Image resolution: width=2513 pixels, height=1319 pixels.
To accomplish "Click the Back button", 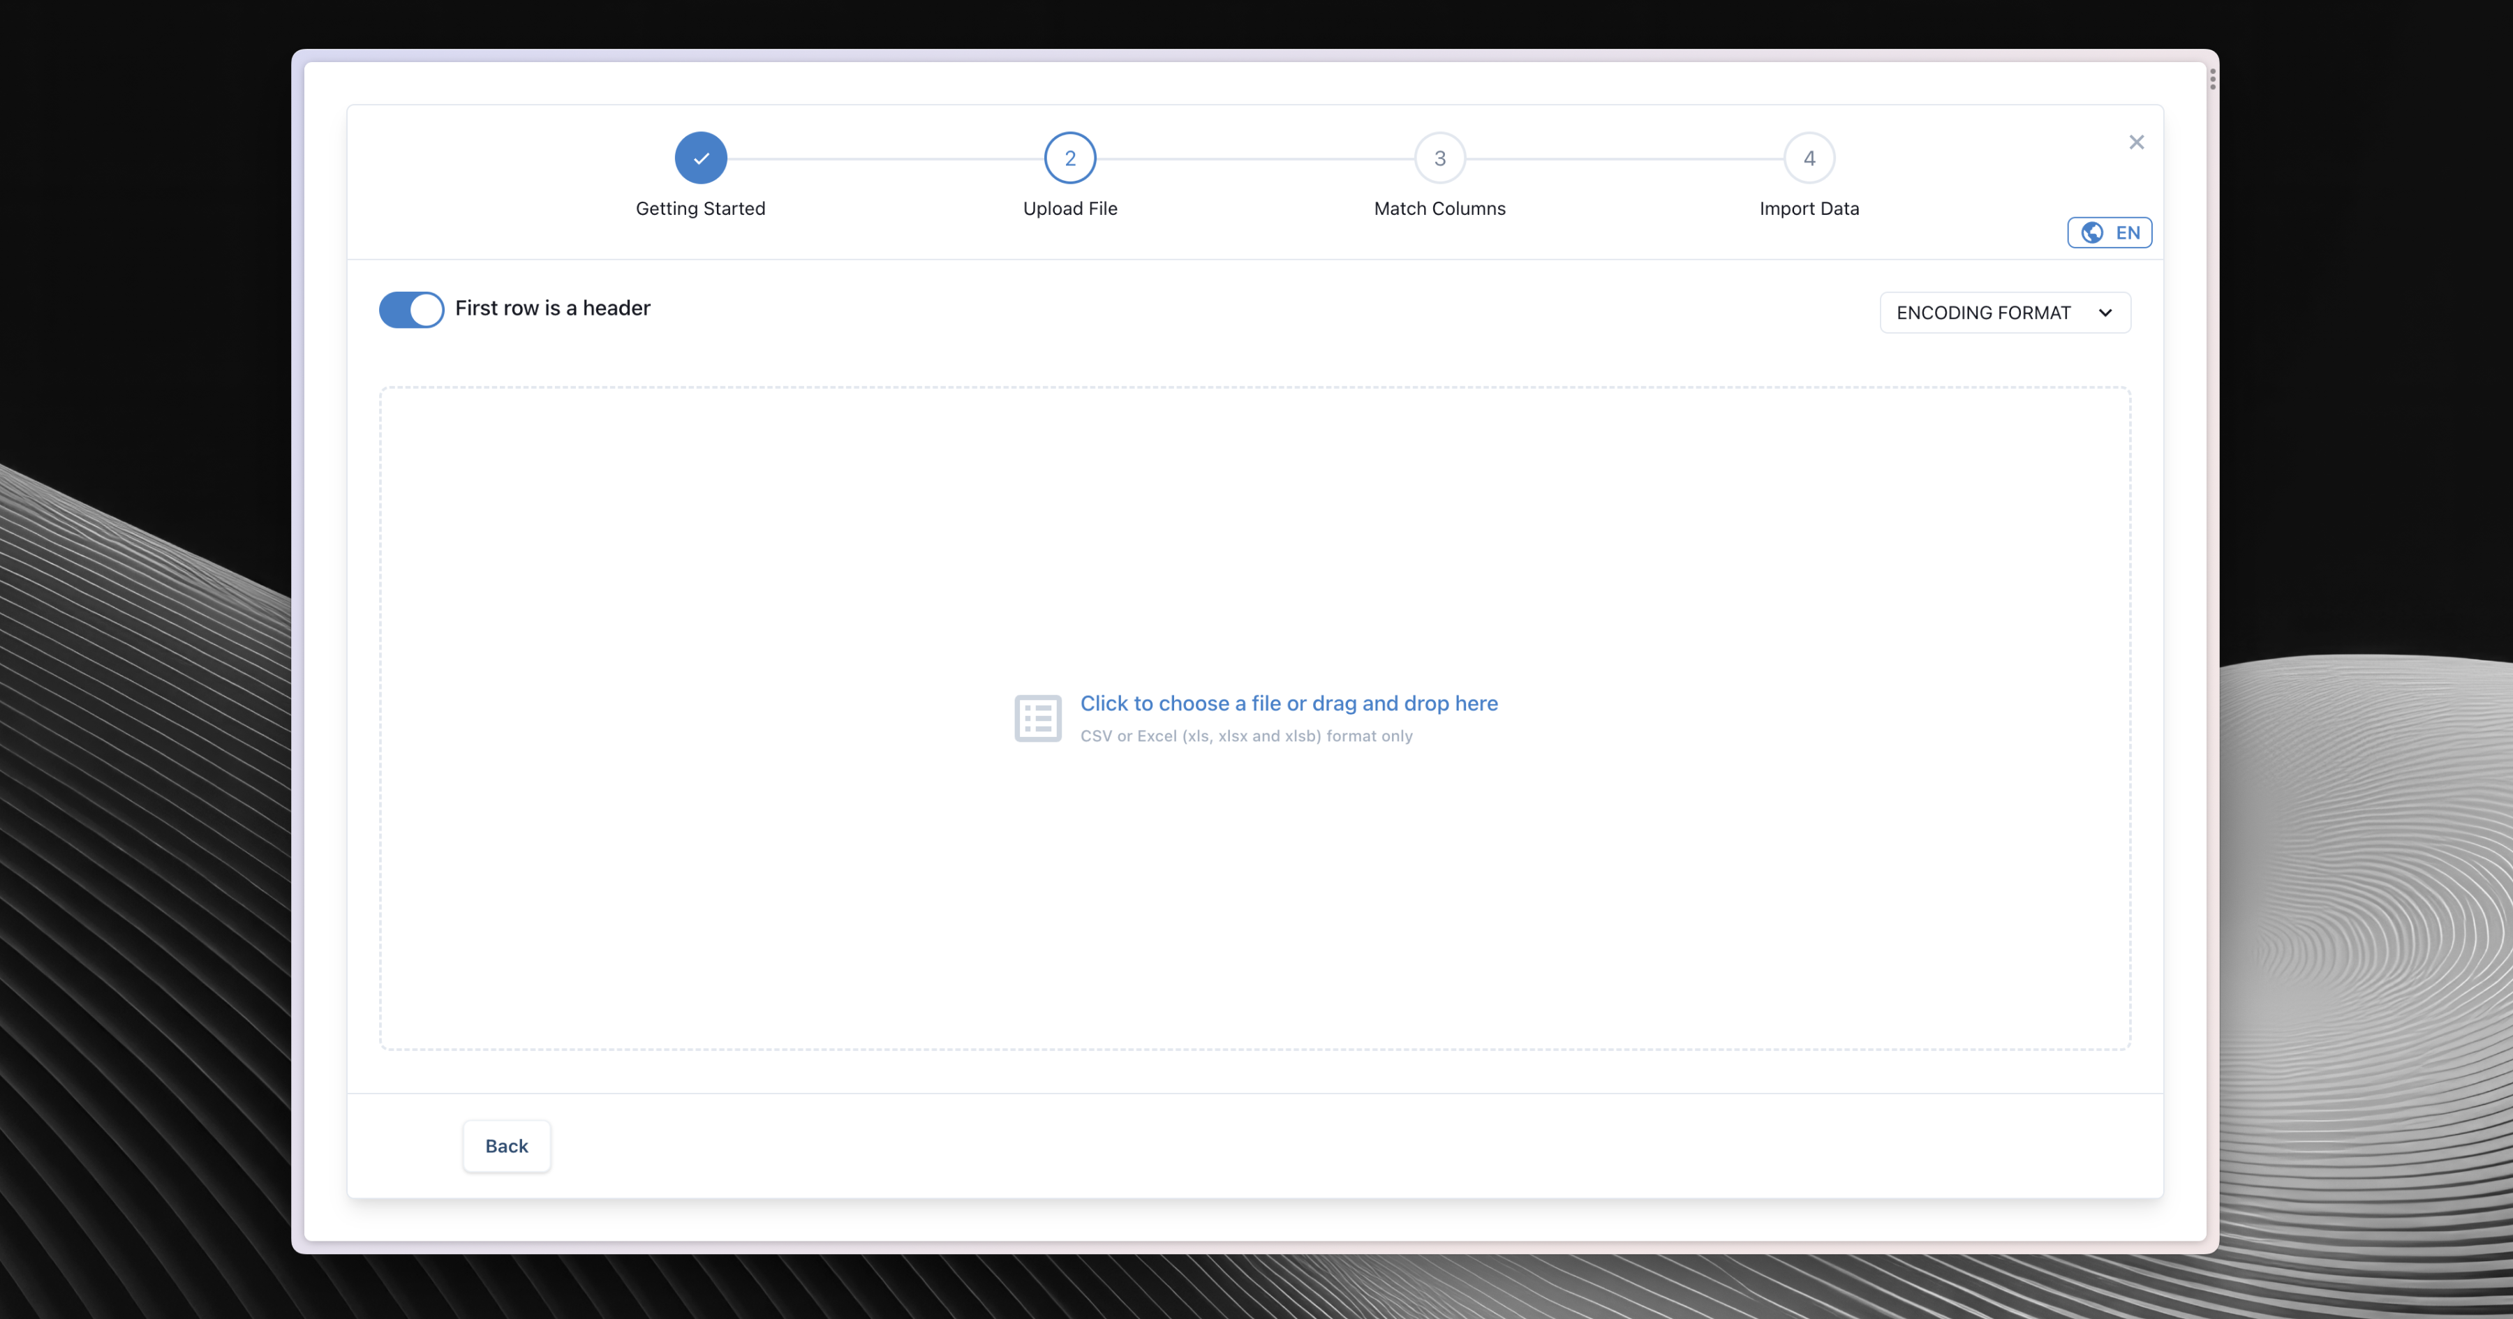I will (506, 1145).
